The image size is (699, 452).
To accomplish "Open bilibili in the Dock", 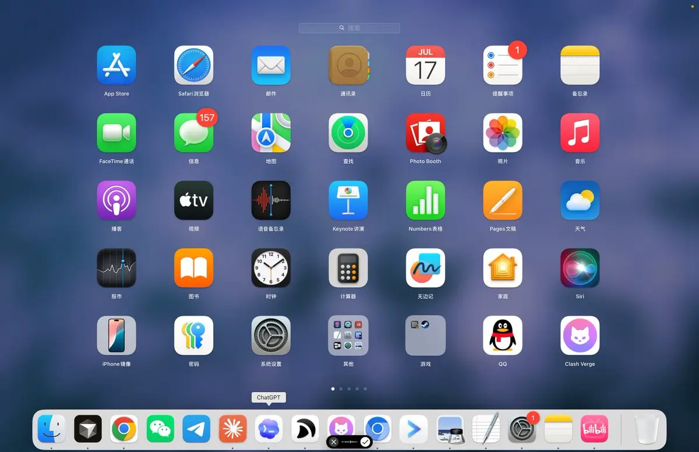I will pyautogui.click(x=594, y=429).
